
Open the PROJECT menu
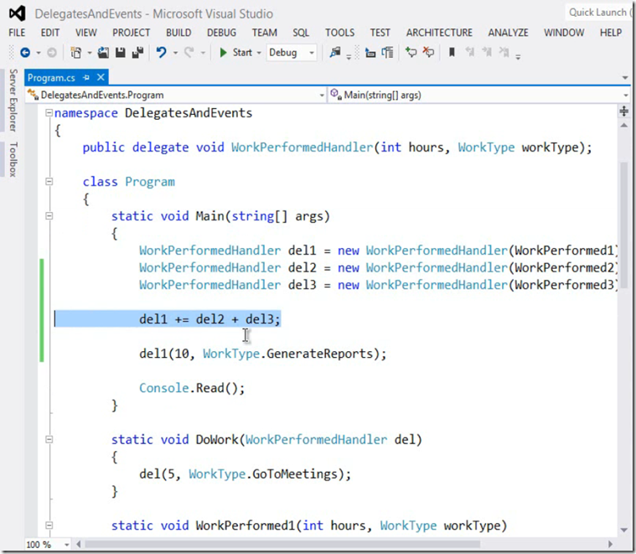click(x=131, y=33)
